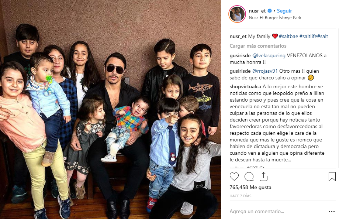The image size is (339, 219).
Task: Open the Nusr-Et Burger İstinye Park location
Action: (x=275, y=18)
